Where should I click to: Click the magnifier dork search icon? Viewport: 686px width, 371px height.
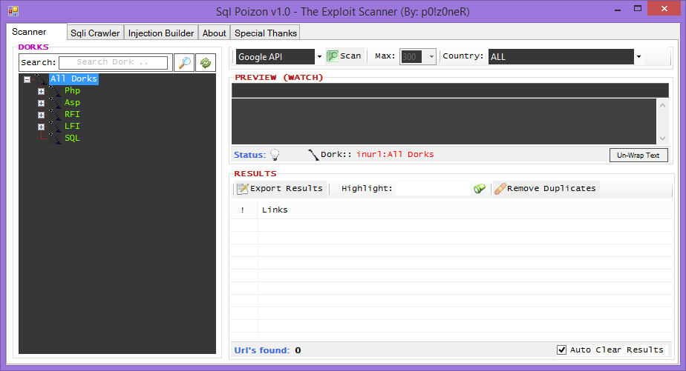(184, 63)
